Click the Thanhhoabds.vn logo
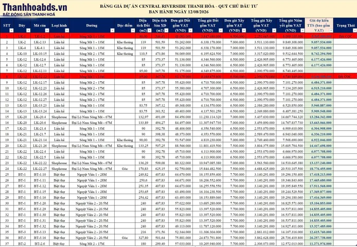This screenshot has width=357, height=247. 34,10
